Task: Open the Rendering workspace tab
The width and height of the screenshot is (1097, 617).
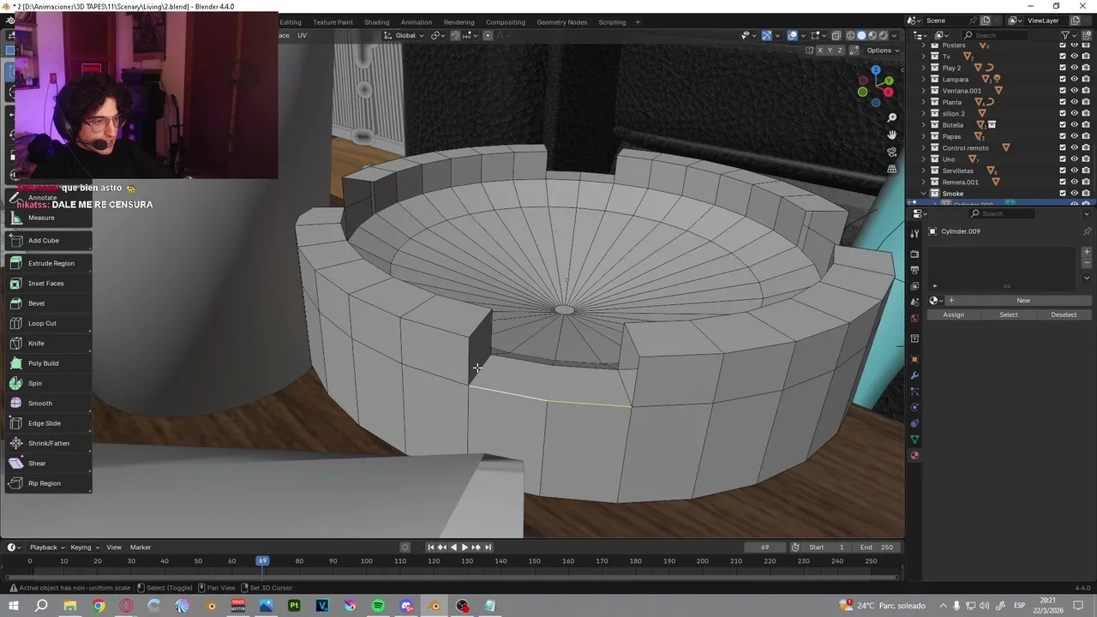Action: pyautogui.click(x=459, y=22)
